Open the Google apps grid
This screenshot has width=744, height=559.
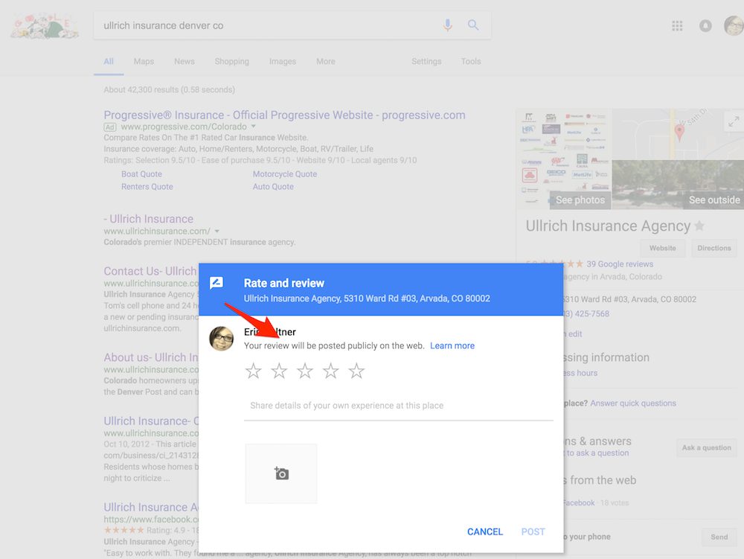[x=677, y=25]
